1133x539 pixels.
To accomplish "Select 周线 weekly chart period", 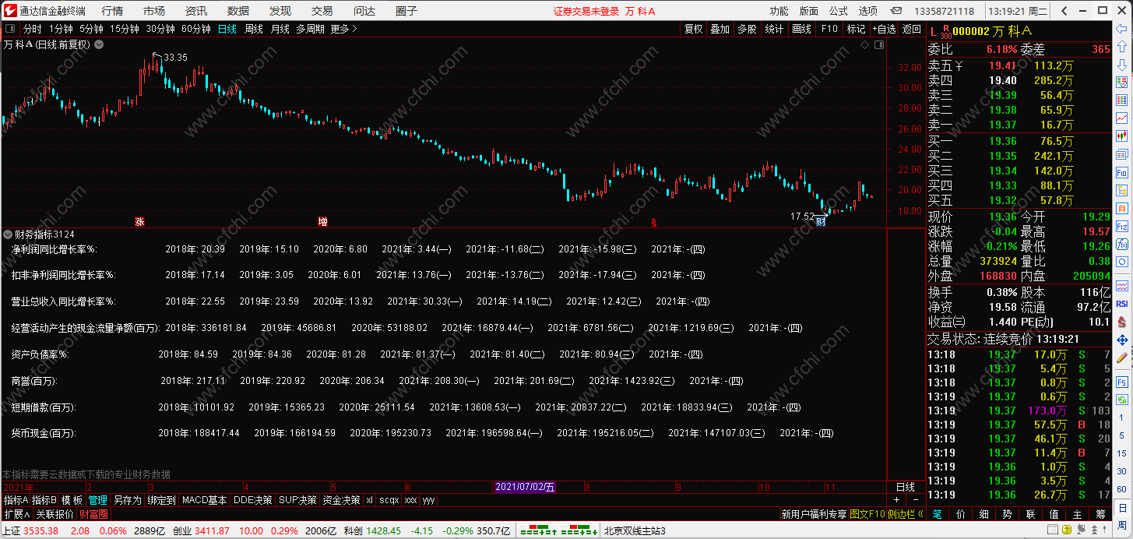I will (x=254, y=29).
